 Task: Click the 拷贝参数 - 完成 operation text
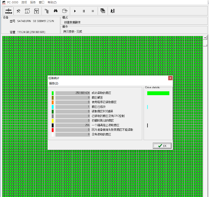click(x=73, y=32)
